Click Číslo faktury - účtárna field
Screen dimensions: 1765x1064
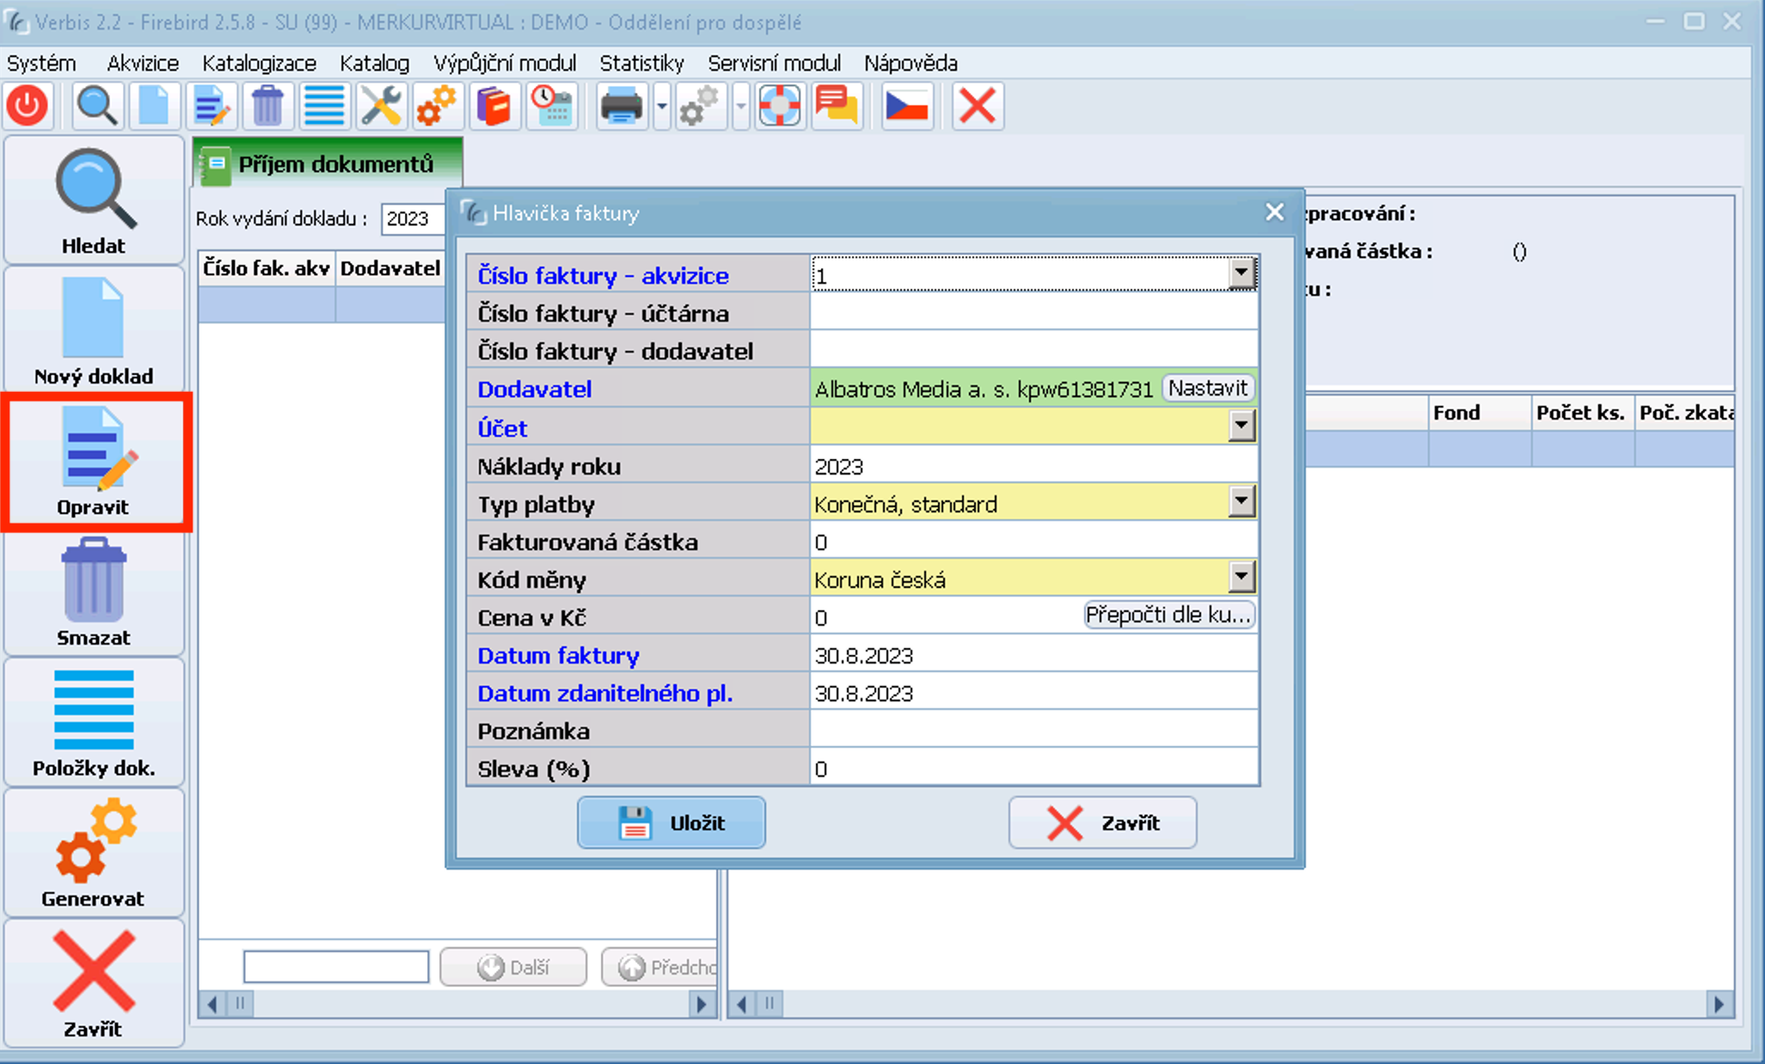(x=1034, y=313)
